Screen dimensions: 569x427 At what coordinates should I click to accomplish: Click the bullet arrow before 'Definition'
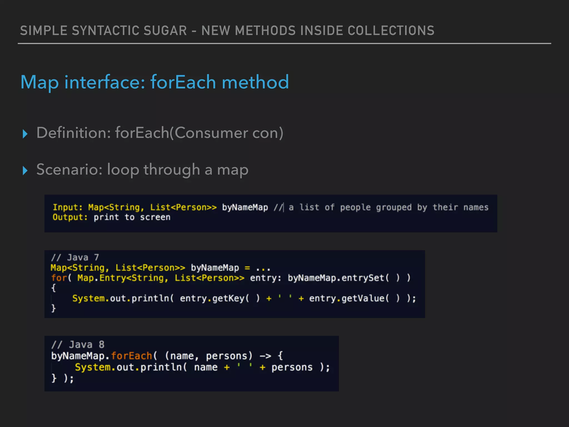(25, 134)
